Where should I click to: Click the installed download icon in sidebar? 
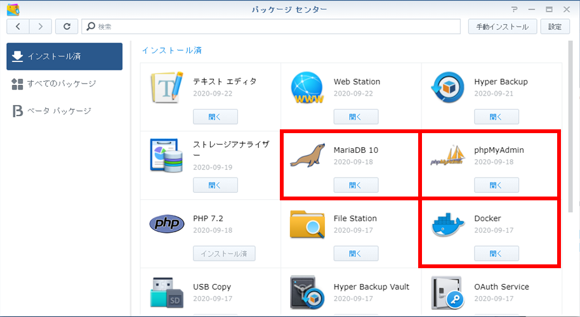(x=17, y=56)
